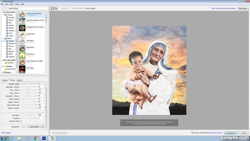Open the Building textures folder
This screenshot has width=250, height=141.
(x=10, y=18)
